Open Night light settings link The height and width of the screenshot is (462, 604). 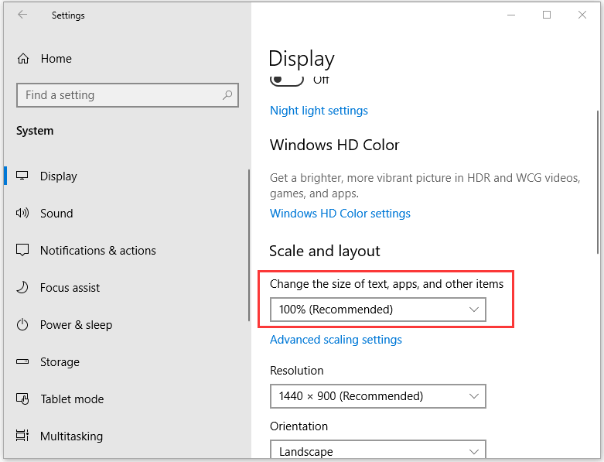pyautogui.click(x=319, y=111)
